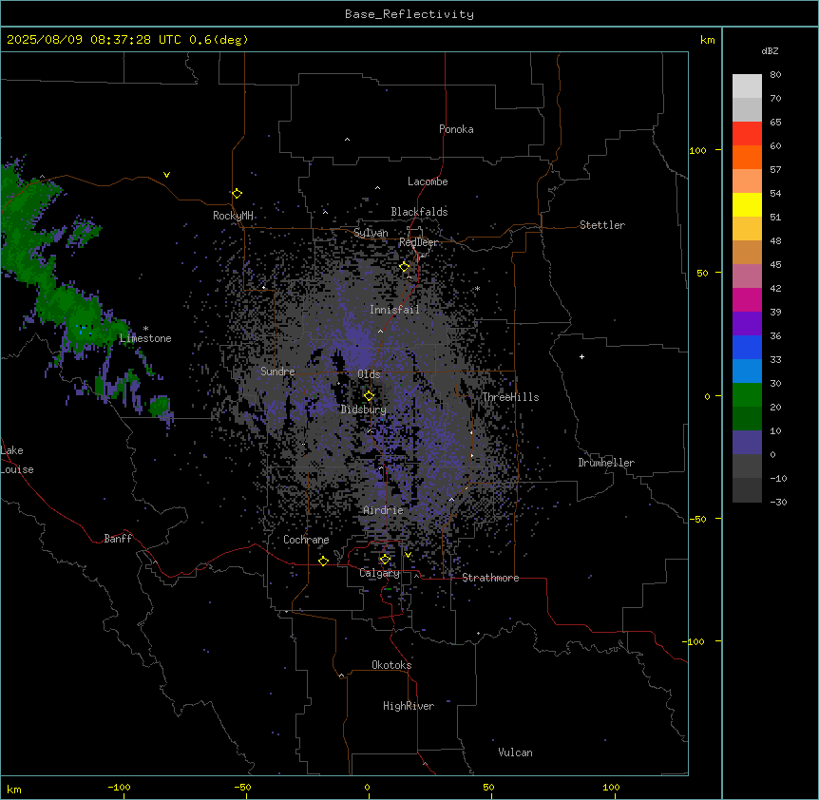Click the yellow marker near RedDeer
The image size is (819, 800).
click(x=405, y=267)
